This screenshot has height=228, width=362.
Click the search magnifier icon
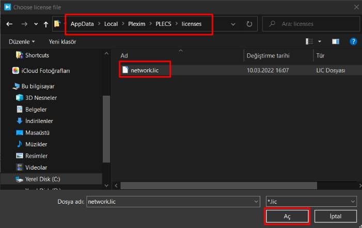coord(272,24)
